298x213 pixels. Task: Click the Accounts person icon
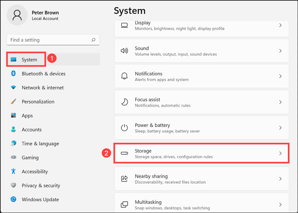click(13, 129)
